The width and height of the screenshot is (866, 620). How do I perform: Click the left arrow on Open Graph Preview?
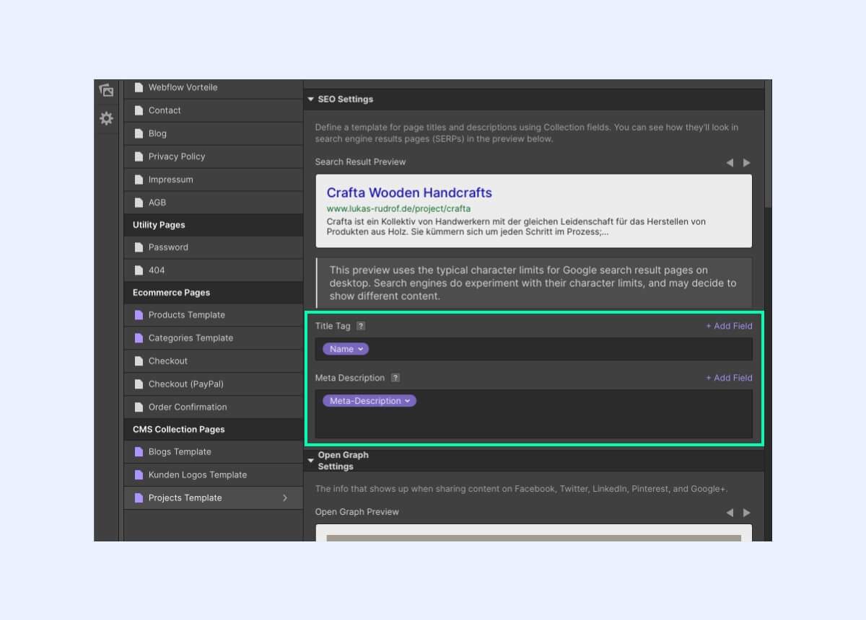[x=730, y=513]
